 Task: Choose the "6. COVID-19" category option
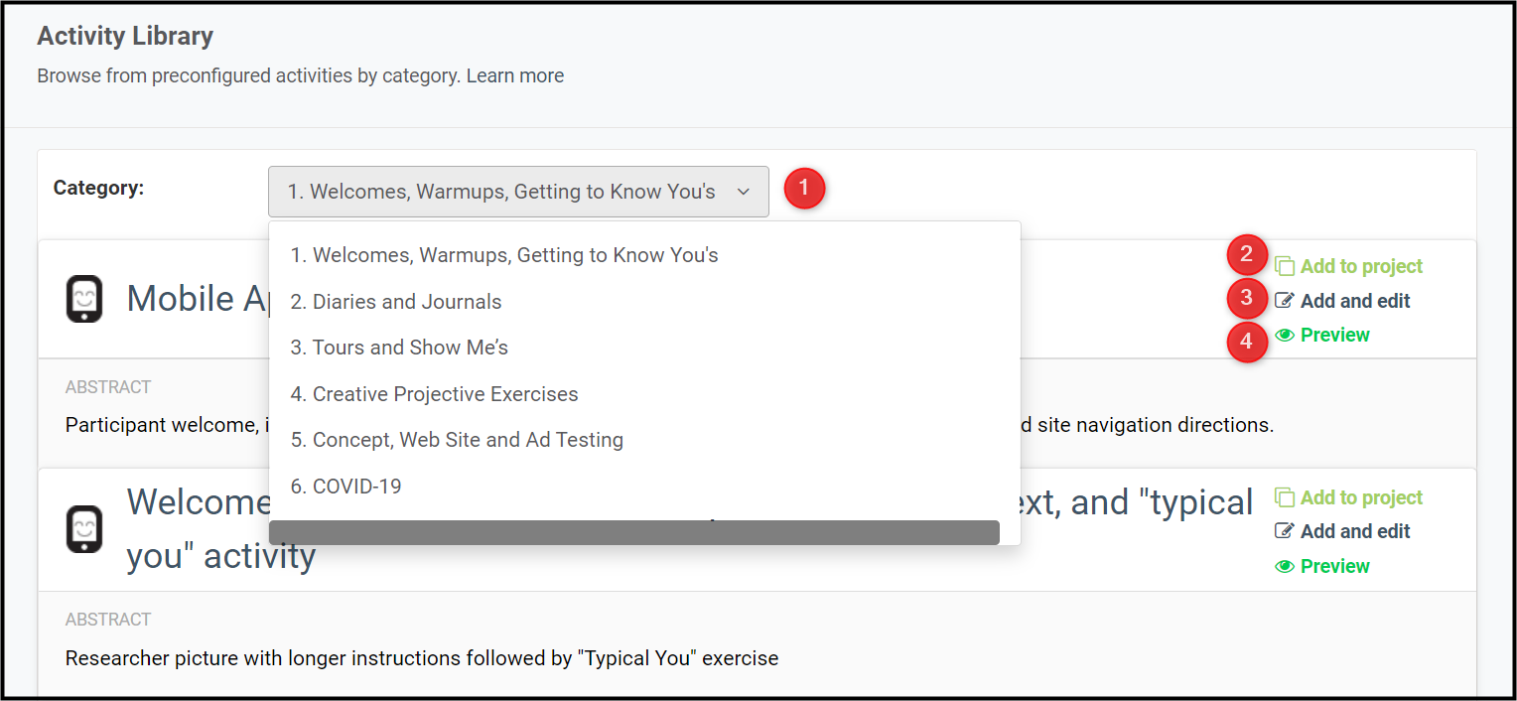click(345, 486)
